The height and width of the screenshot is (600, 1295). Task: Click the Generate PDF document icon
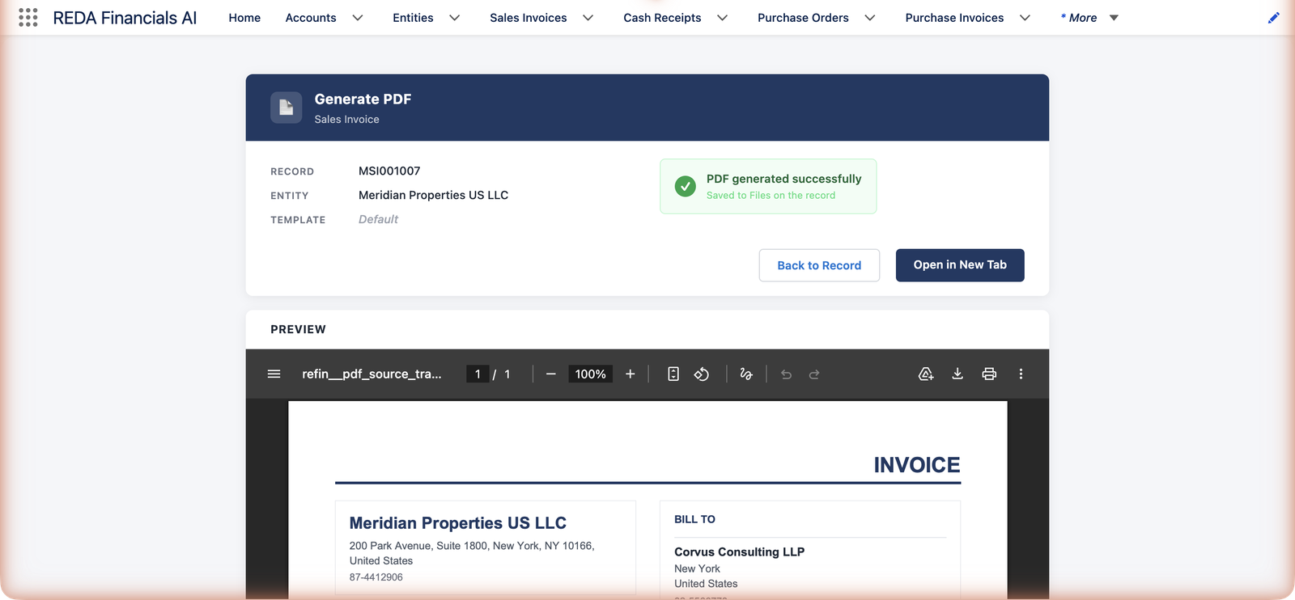click(x=286, y=108)
